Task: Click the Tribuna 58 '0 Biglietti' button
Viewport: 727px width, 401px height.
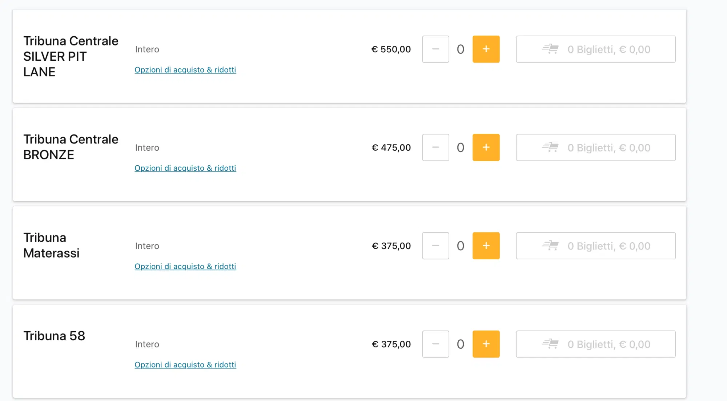Action: click(x=609, y=344)
